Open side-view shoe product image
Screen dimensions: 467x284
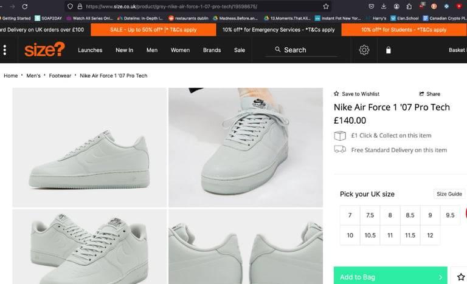click(x=89, y=147)
